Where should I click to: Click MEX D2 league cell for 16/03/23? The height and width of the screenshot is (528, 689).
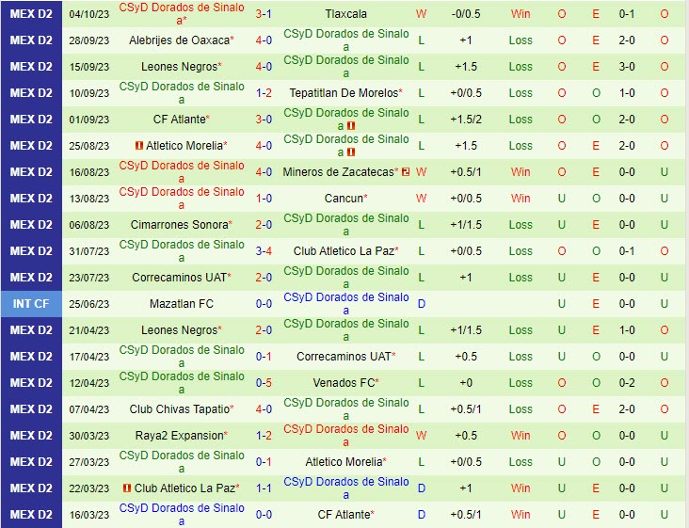pos(31,515)
